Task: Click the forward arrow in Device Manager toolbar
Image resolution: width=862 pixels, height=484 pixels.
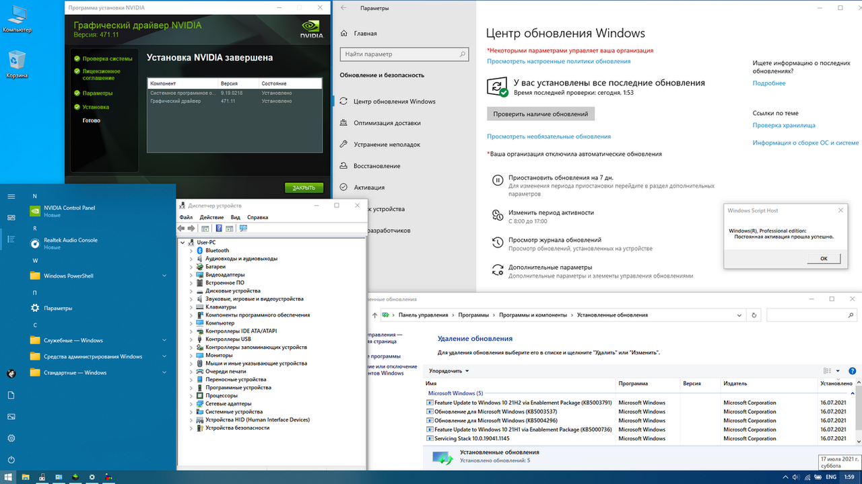Action: (x=192, y=229)
